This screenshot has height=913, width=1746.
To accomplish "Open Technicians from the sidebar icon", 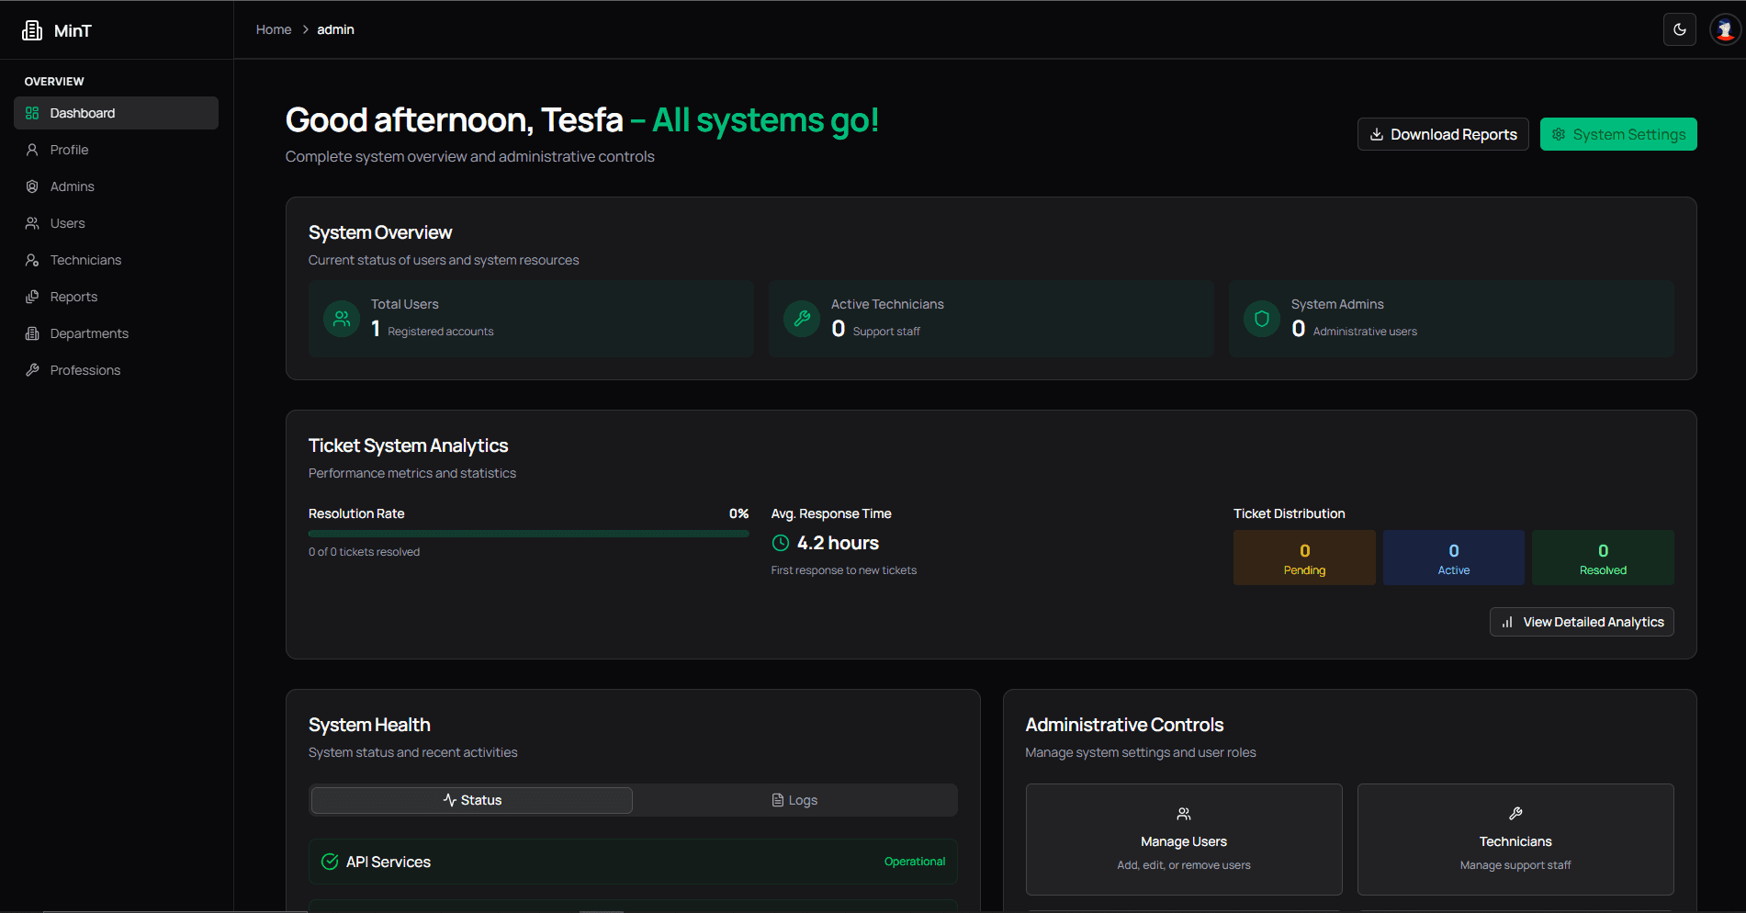I will [31, 259].
